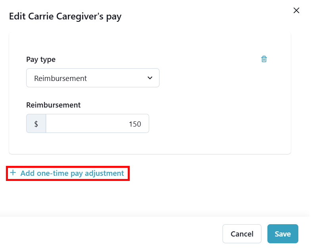Click the Pay type label

[41, 60]
